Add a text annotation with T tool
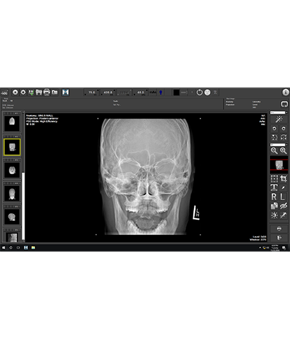The height and width of the screenshot is (339, 290). (275, 188)
